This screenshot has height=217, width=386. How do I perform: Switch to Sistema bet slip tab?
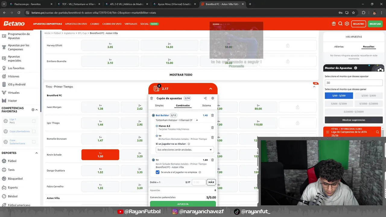click(206, 105)
